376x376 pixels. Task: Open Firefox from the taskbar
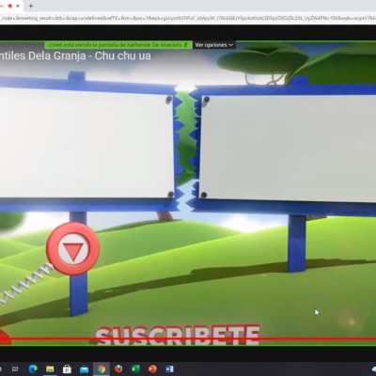point(118,368)
